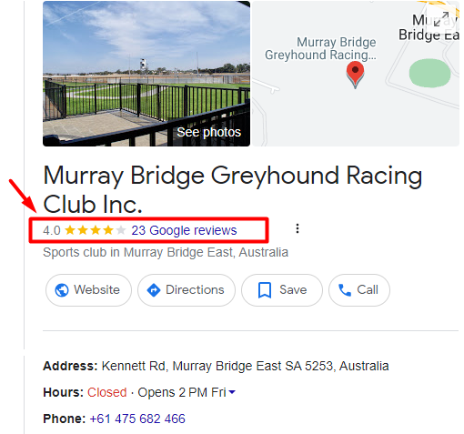Open the three-dot more options menu
The width and height of the screenshot is (464, 434).
coord(298,228)
